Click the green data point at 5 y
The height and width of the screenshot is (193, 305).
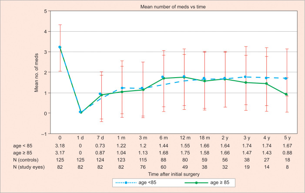coord(285,95)
